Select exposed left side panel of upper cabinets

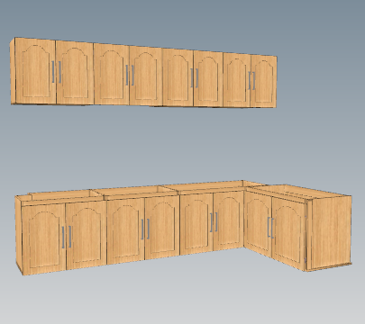coord(13,71)
